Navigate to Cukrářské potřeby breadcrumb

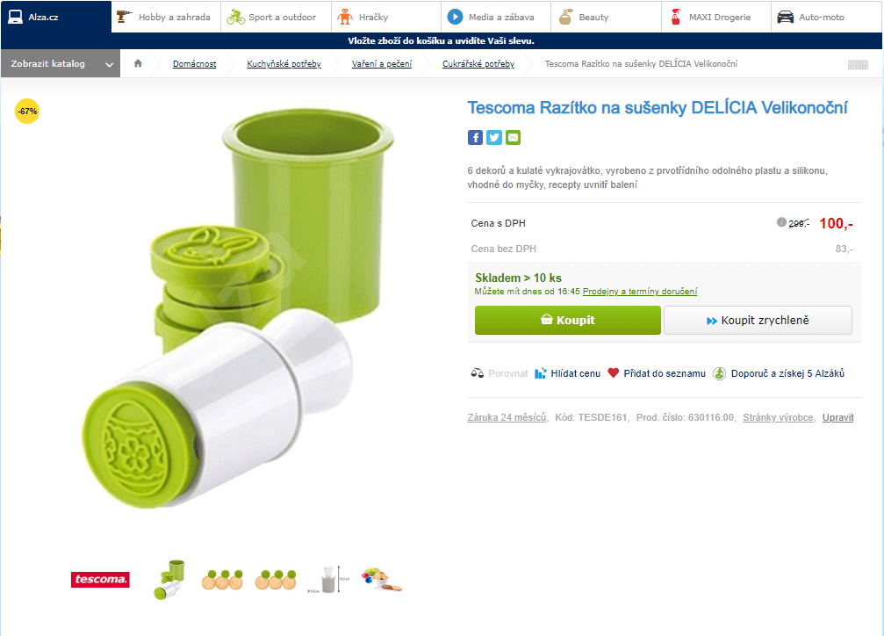pos(478,64)
